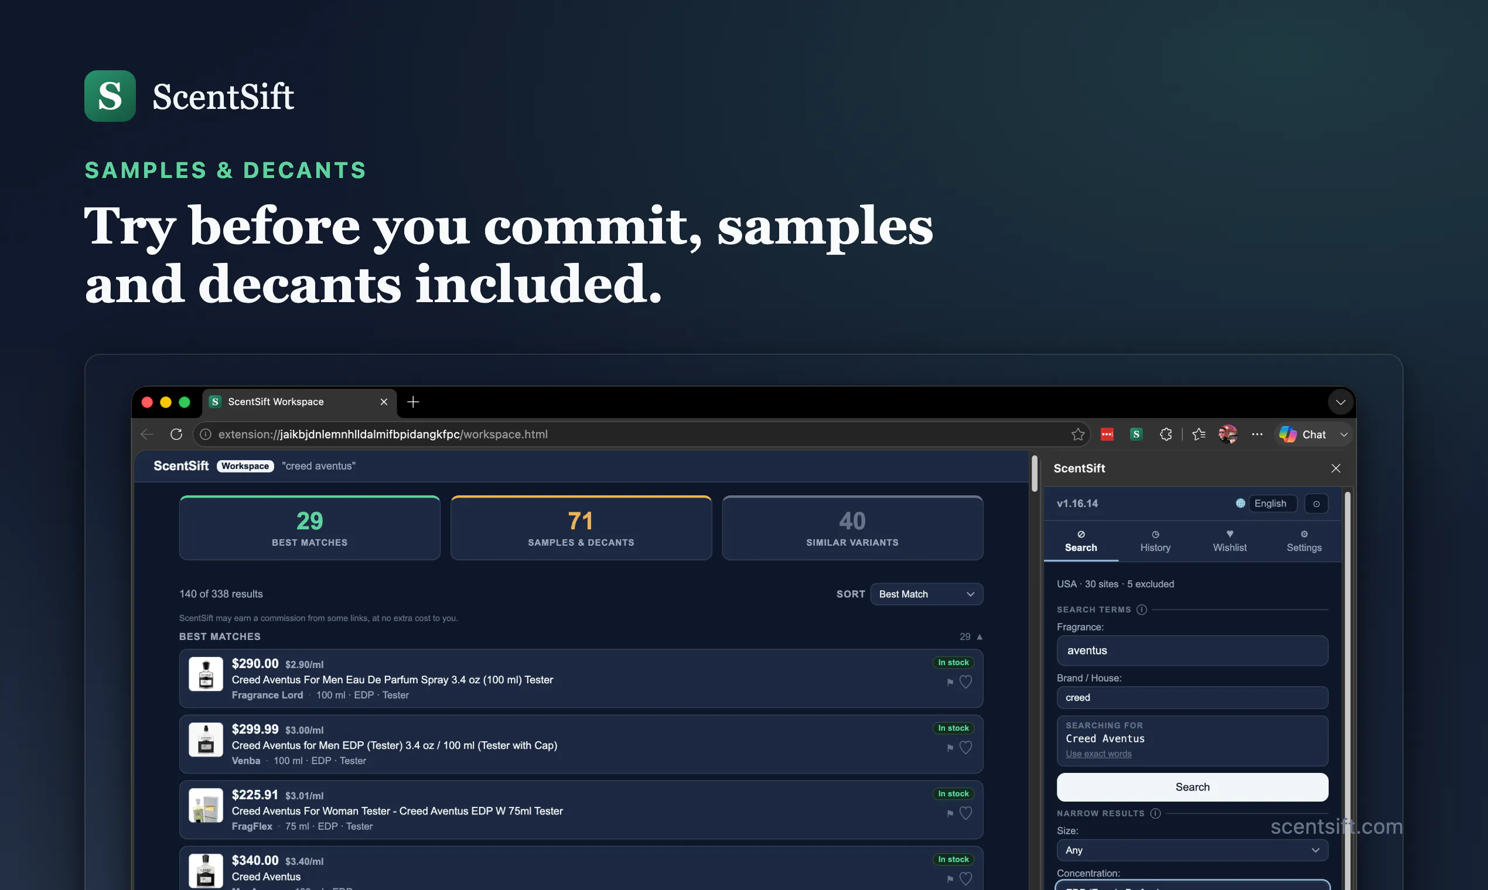The width and height of the screenshot is (1488, 890).
Task: Switch to the History tab
Action: pos(1155,541)
